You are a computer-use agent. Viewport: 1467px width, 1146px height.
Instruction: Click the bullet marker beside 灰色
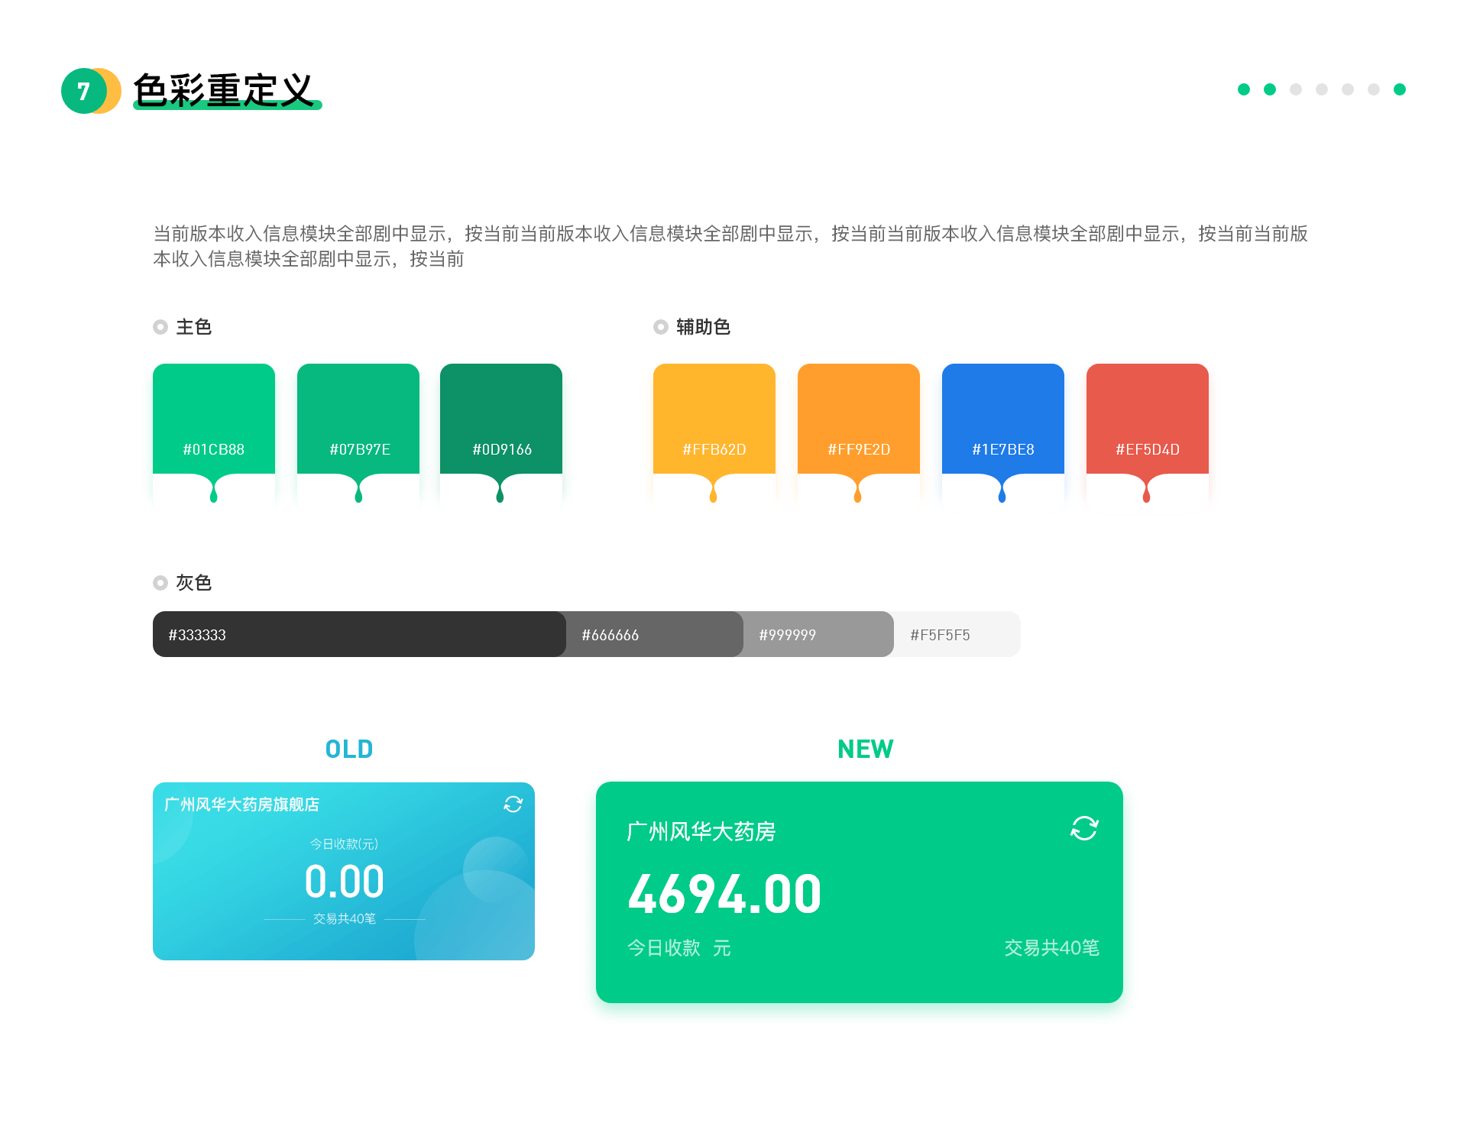(160, 583)
